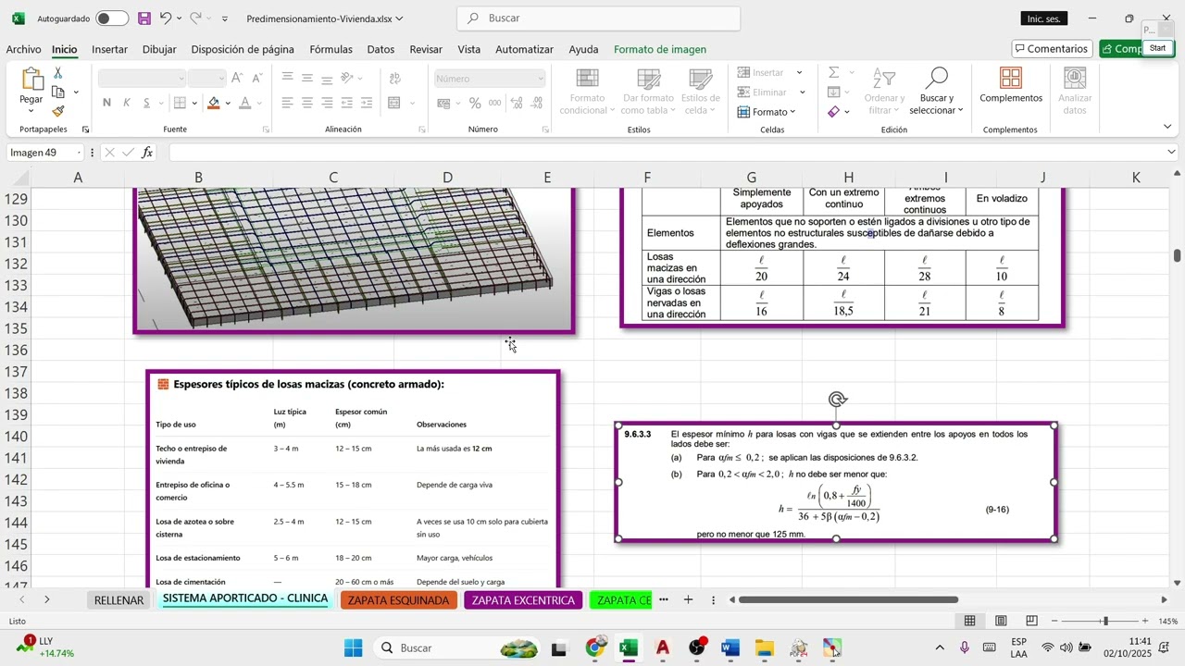Switch to ZAPATA EXCENTRICA sheet

click(x=523, y=600)
